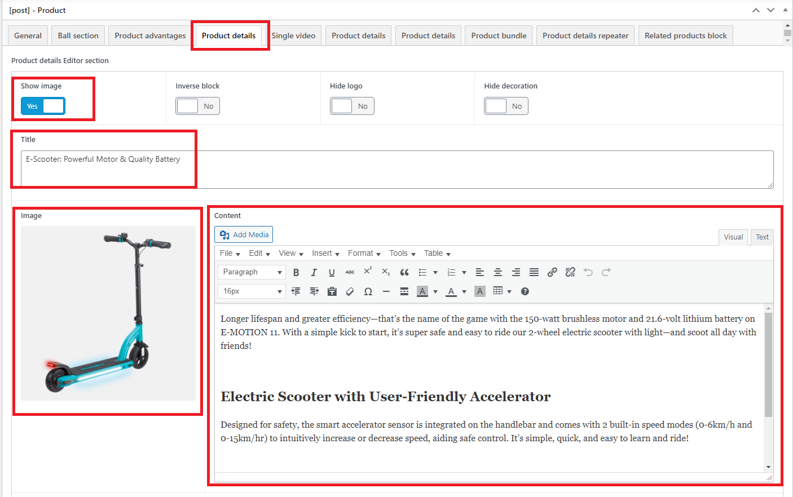Switch to the Ball section tab
The width and height of the screenshot is (793, 497).
[x=78, y=35]
